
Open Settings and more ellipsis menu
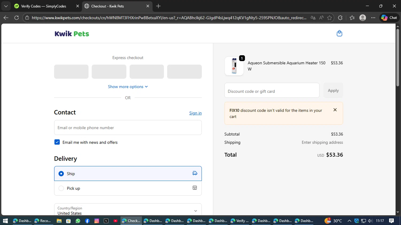point(373,18)
